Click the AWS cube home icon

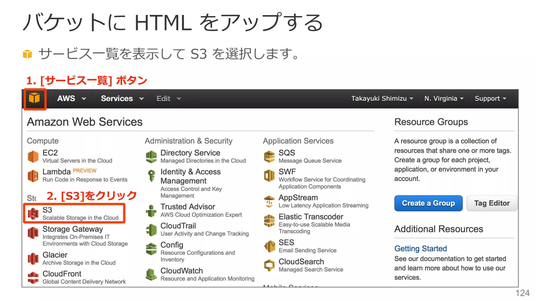point(34,99)
